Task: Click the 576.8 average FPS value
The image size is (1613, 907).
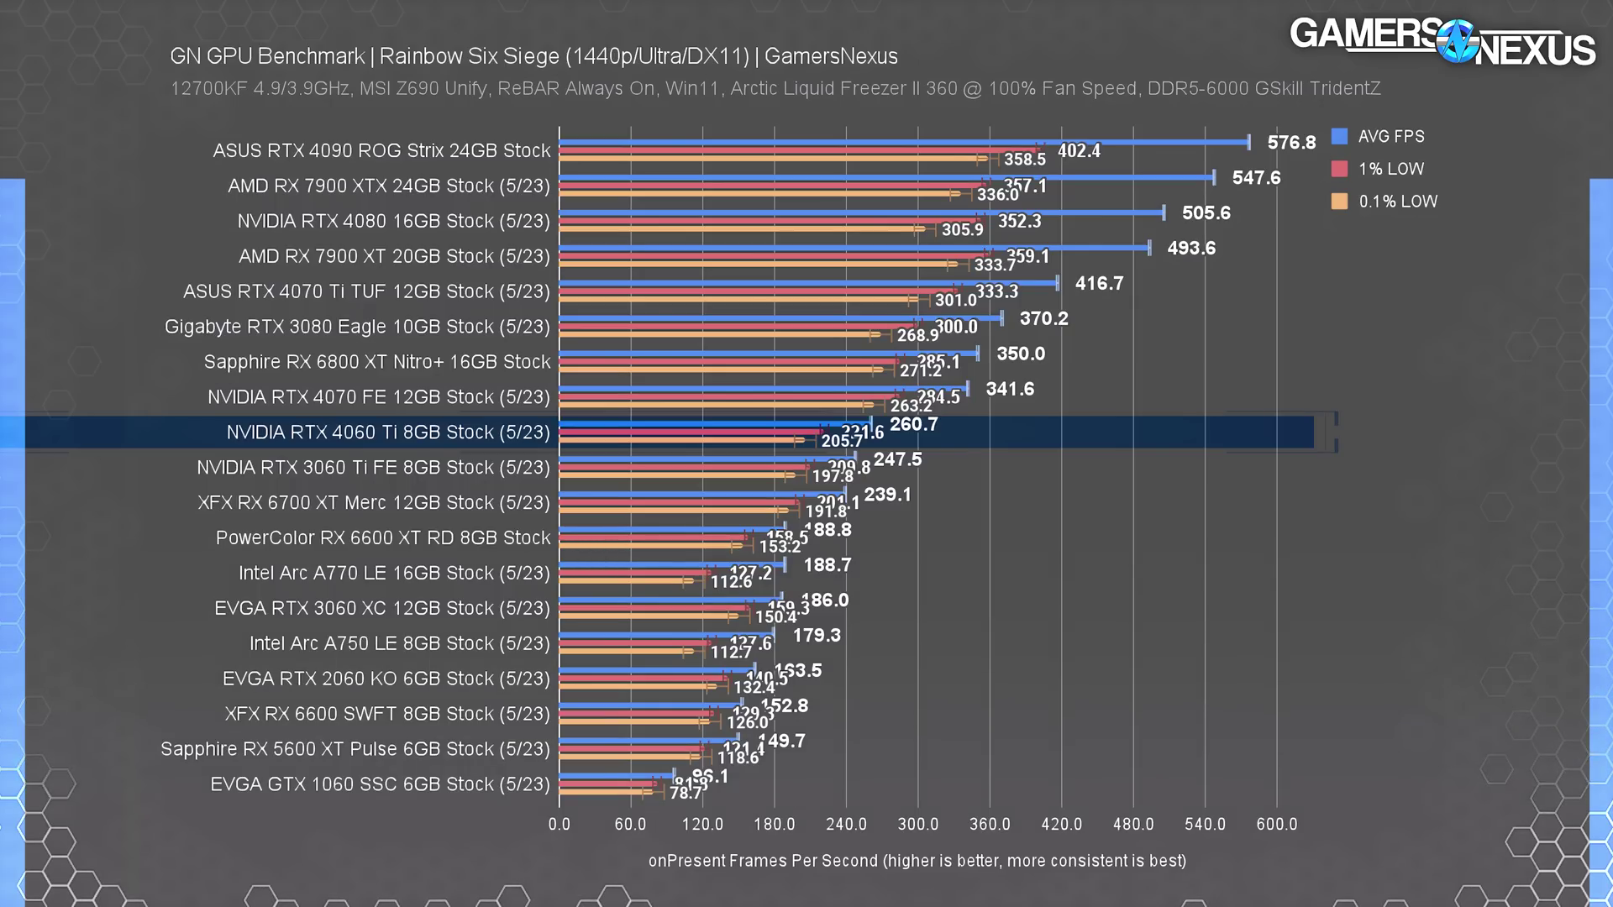Action: [1291, 143]
